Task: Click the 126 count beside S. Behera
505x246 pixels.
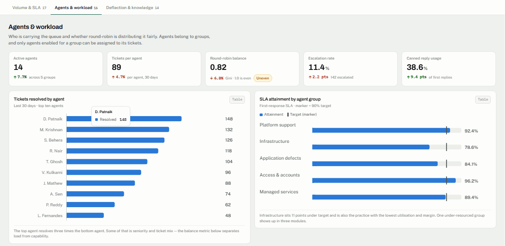Action: tap(229, 140)
